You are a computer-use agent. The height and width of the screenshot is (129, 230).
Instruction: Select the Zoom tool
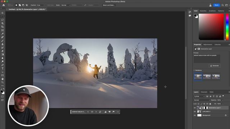click(3, 82)
